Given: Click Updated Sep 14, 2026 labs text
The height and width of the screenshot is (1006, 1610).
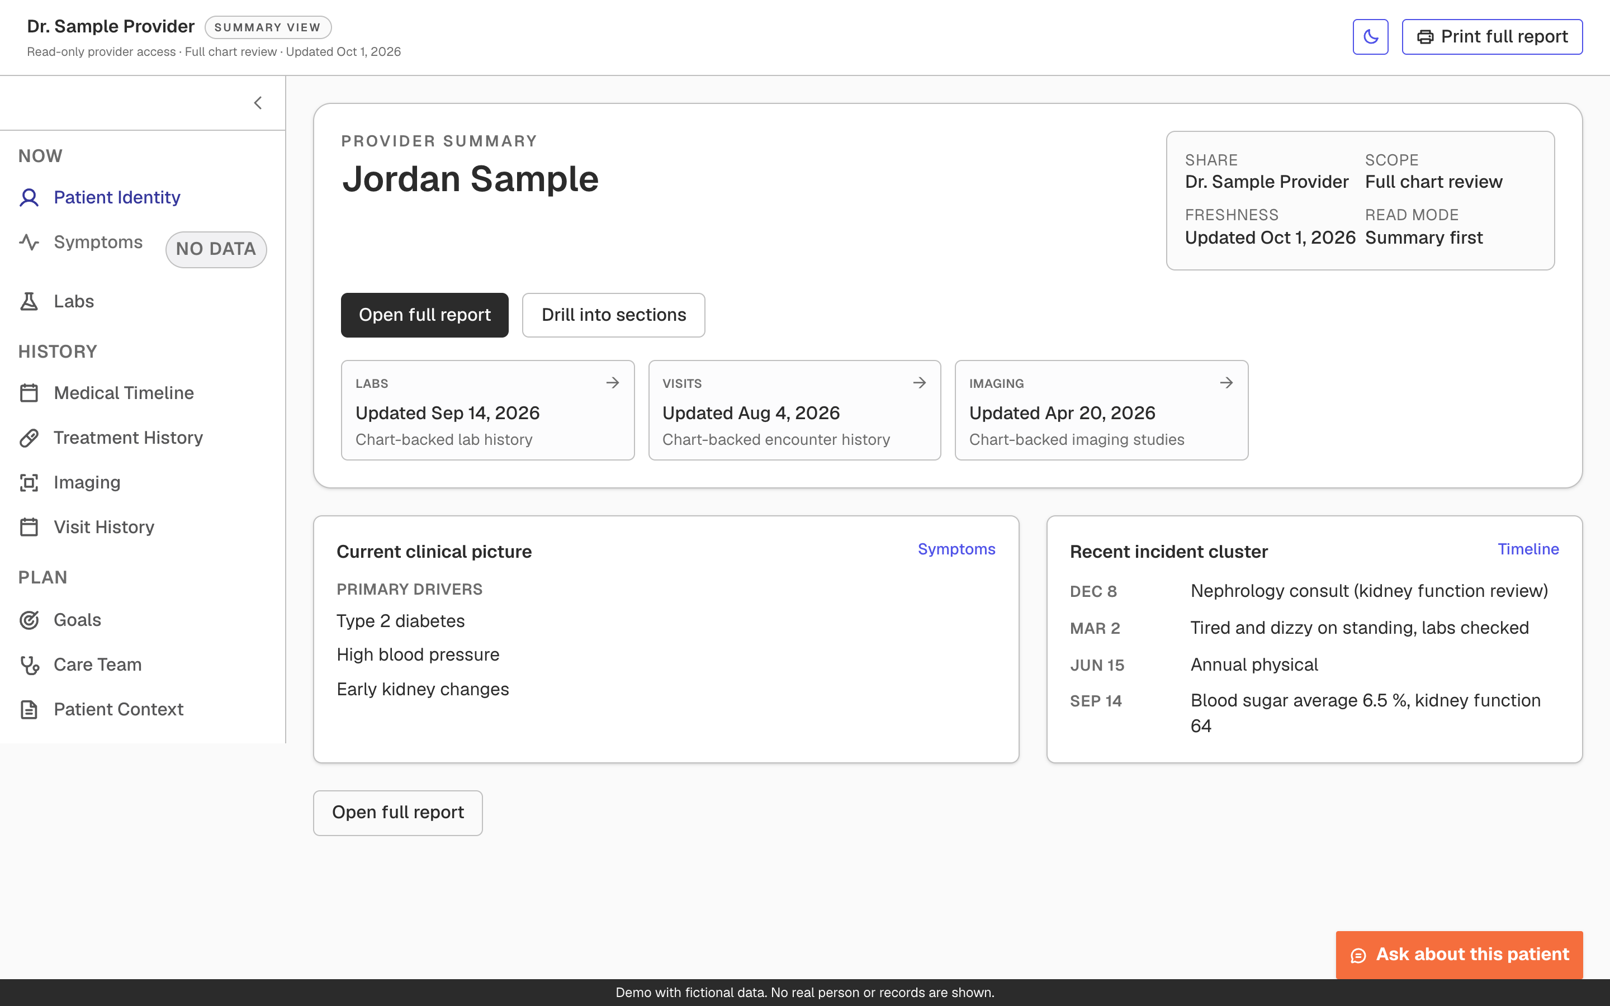Looking at the screenshot, I should tap(448, 413).
